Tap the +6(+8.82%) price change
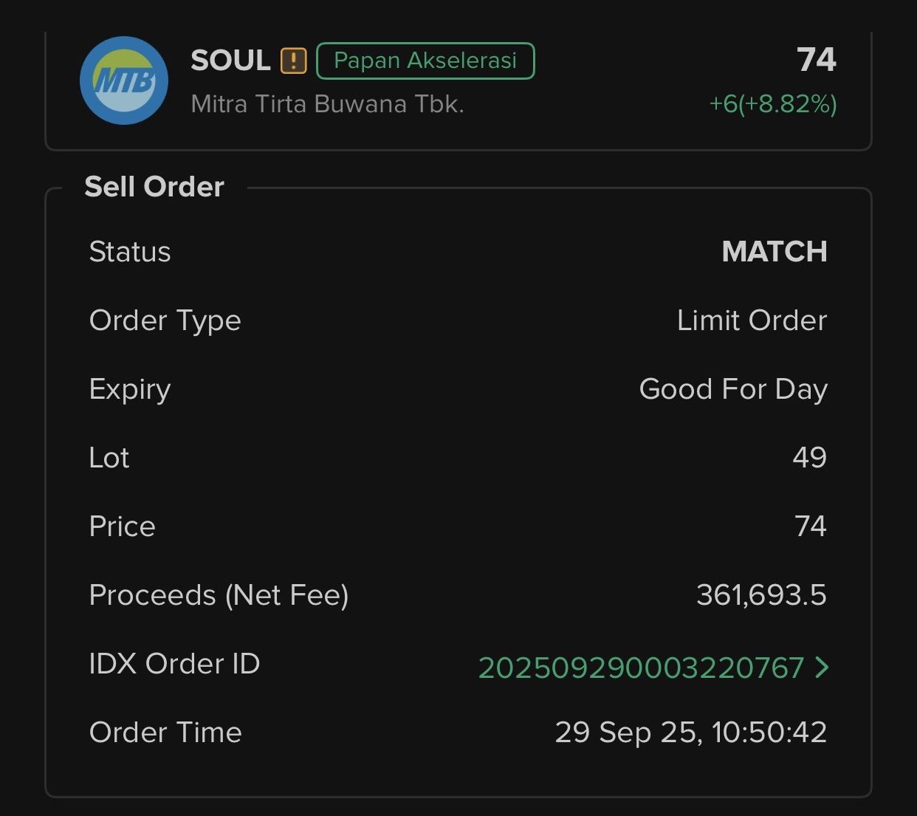Image resolution: width=917 pixels, height=816 pixels. pos(772,104)
